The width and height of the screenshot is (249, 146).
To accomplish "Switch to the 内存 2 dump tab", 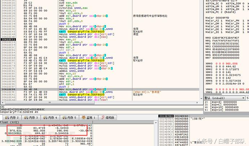I will [12, 118].
